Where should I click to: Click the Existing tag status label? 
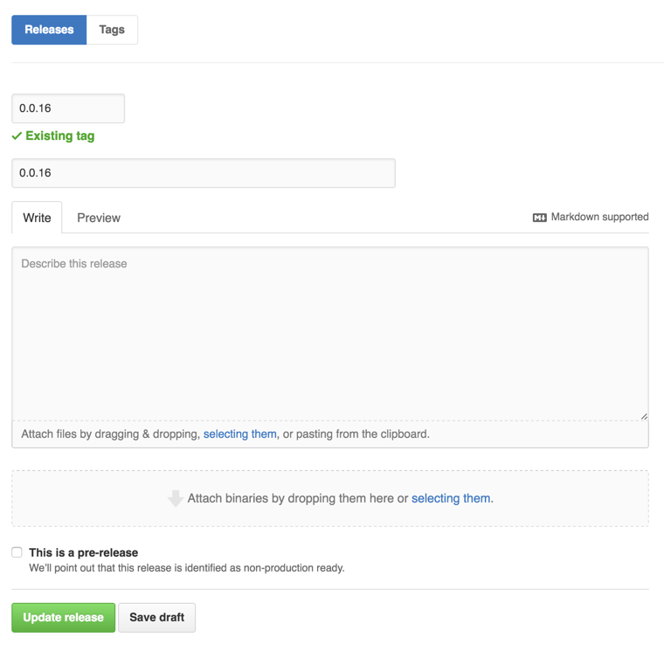[60, 136]
